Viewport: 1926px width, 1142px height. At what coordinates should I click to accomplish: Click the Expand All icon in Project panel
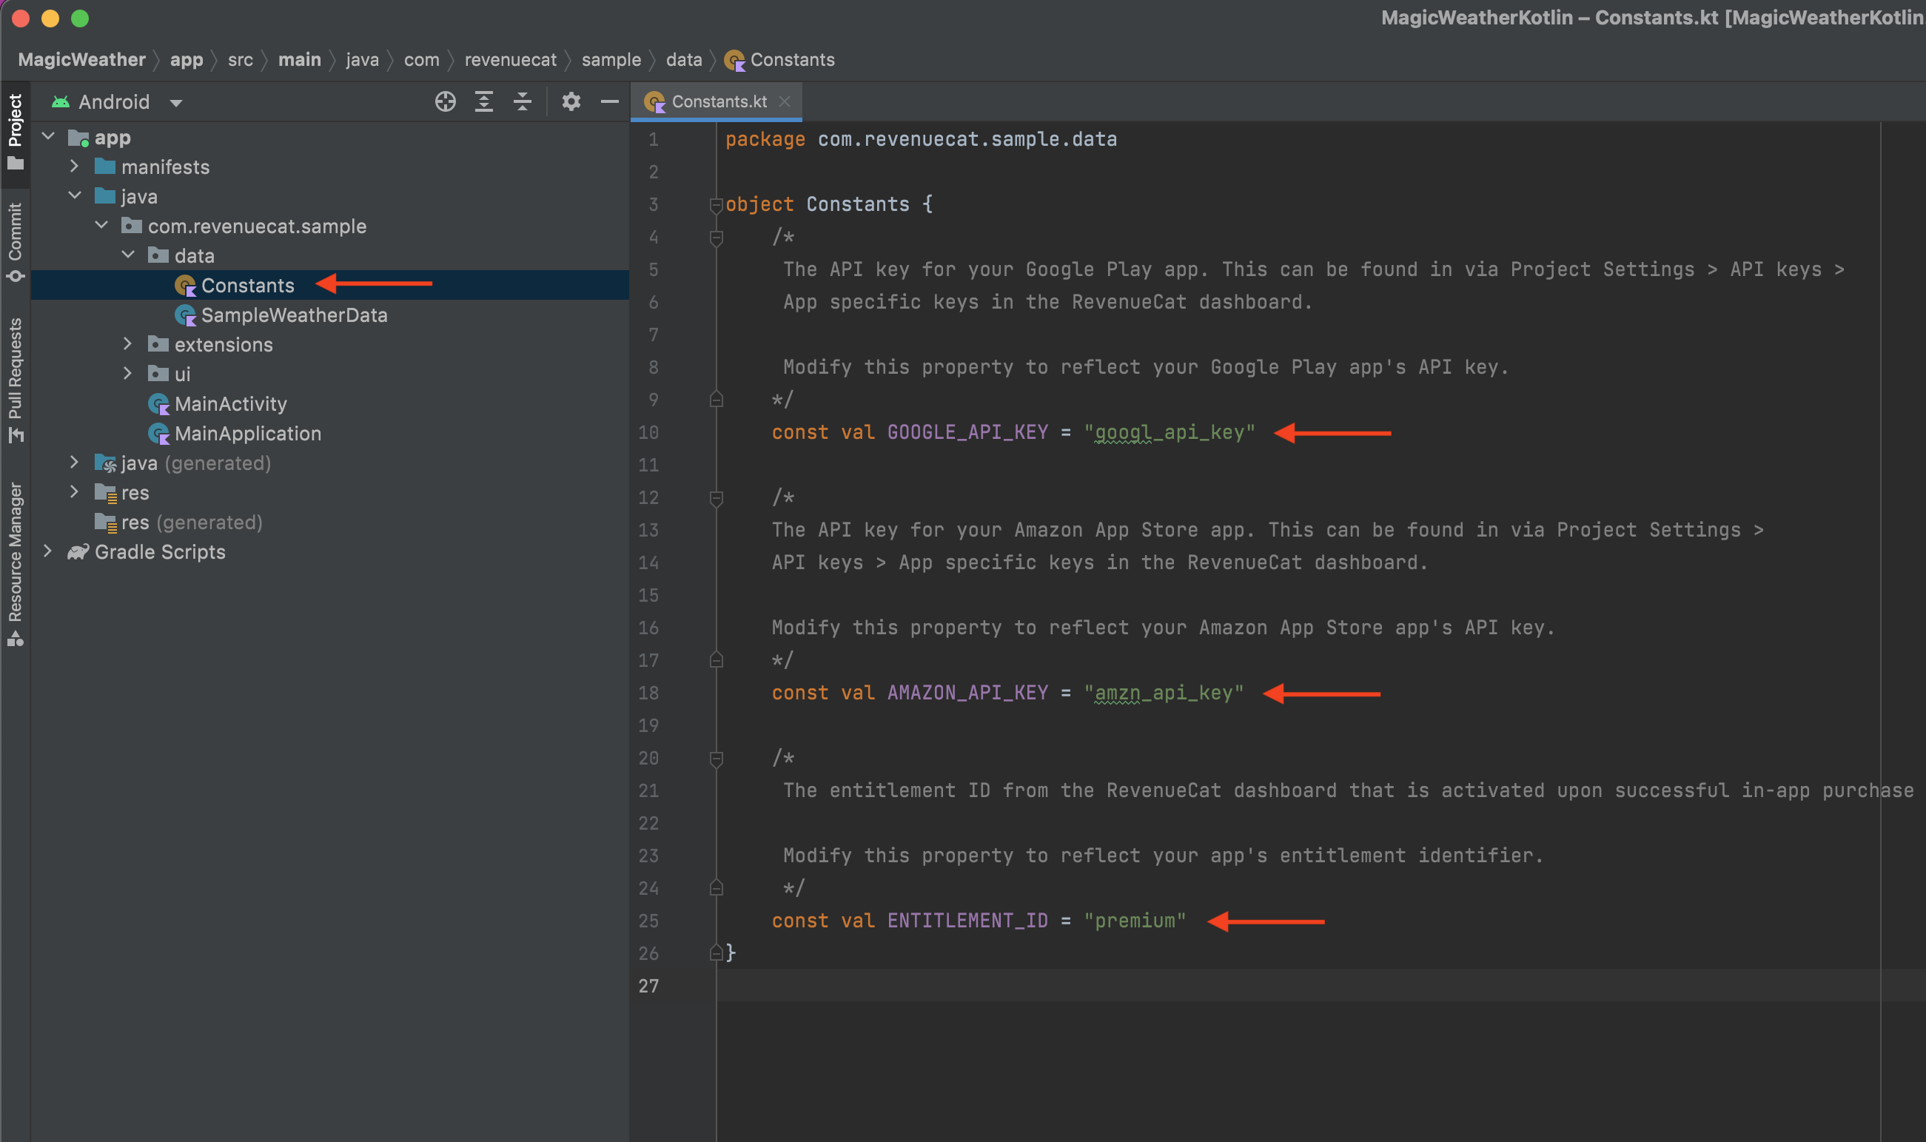(x=483, y=101)
